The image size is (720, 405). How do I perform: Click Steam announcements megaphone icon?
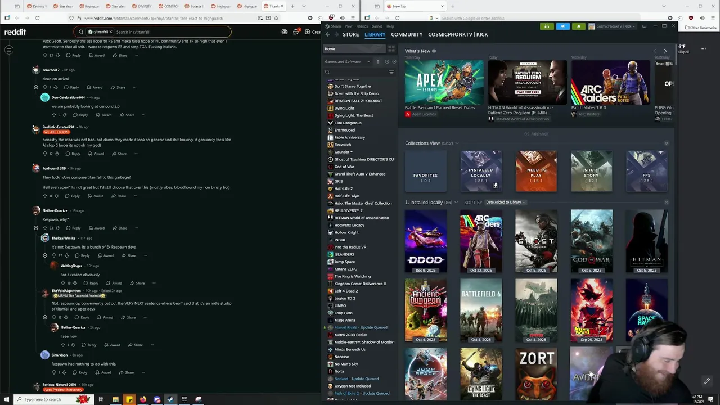[563, 26]
